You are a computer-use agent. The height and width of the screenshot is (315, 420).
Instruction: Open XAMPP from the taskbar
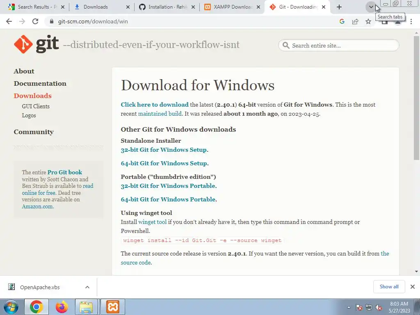pyautogui.click(x=113, y=307)
